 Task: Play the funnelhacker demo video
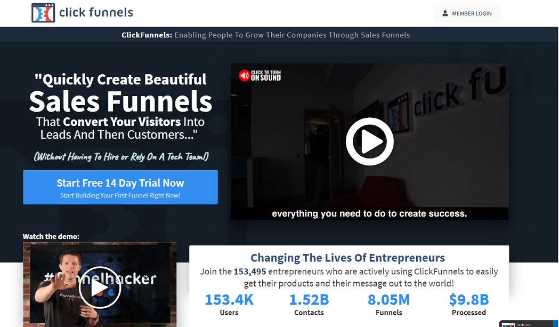pos(100,288)
